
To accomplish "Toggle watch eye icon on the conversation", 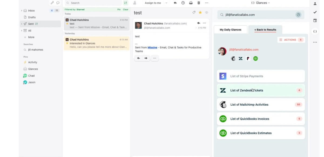I will [x=207, y=12].
